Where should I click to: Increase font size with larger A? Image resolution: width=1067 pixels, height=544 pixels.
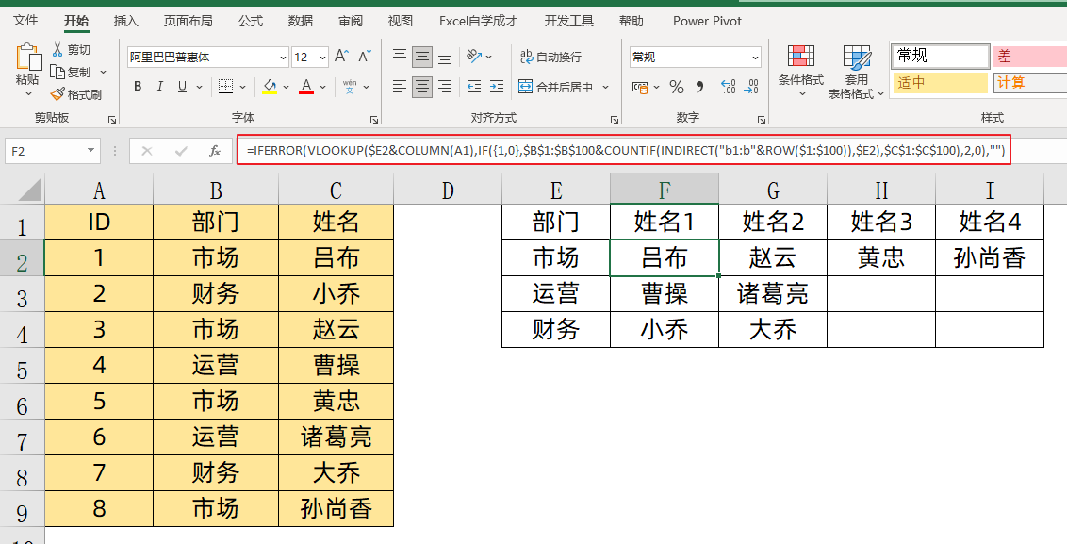click(x=341, y=57)
